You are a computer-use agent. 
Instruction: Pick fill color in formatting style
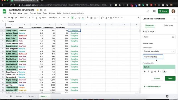165,71
